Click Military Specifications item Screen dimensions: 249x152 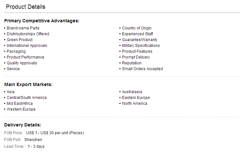141,46
